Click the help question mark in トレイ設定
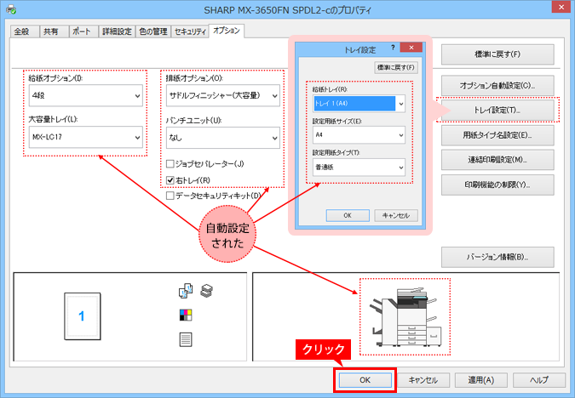Image resolution: width=575 pixels, height=398 pixels. click(393, 48)
